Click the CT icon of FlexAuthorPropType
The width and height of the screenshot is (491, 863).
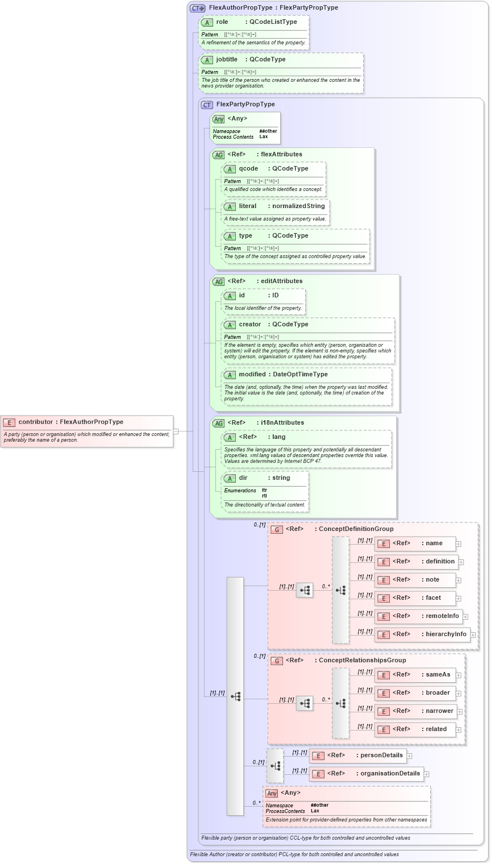tap(197, 8)
